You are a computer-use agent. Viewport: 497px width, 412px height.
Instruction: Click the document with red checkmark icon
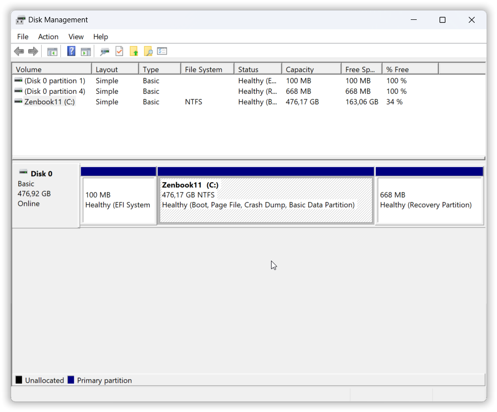pos(119,51)
